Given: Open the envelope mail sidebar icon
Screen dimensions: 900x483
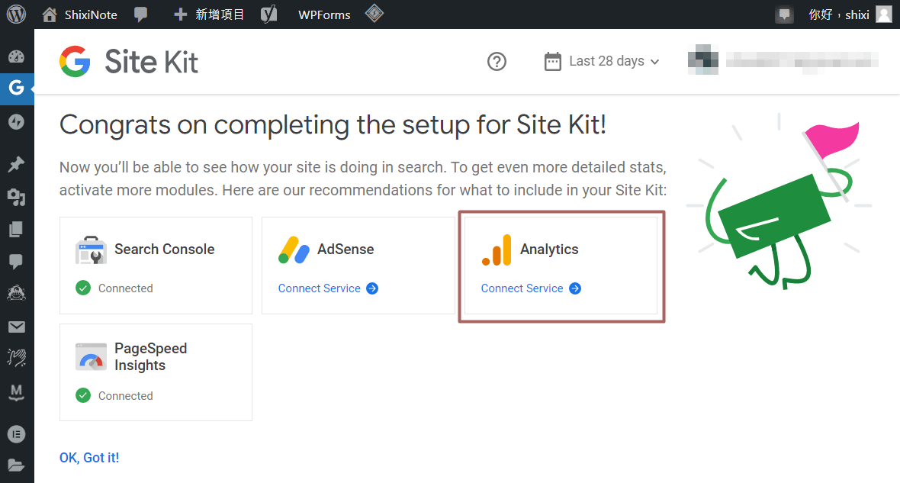Looking at the screenshot, I should click(16, 327).
